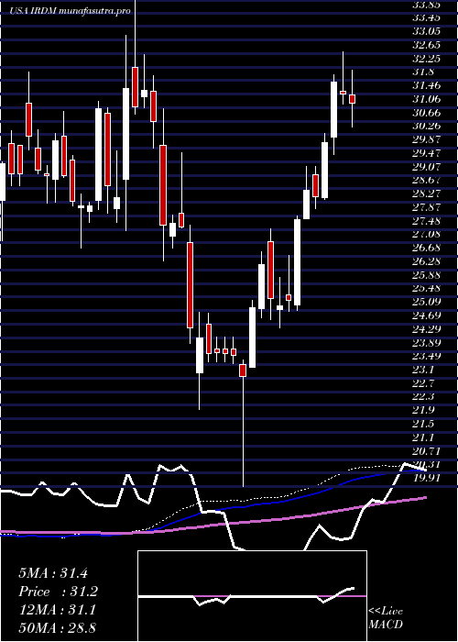Click the 50MA : 28.8 value
Image resolution: width=458 pixels, height=642 pixels.
click(x=57, y=627)
